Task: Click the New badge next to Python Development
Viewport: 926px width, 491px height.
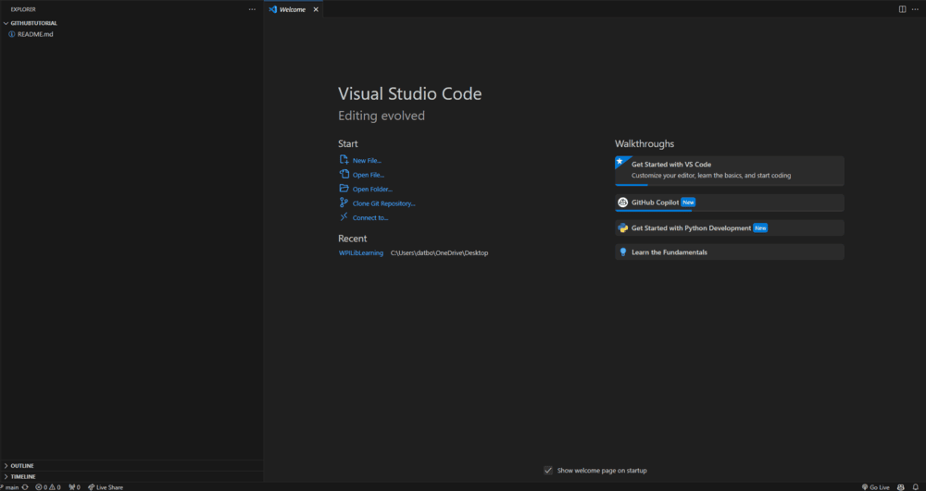Action: 760,228
